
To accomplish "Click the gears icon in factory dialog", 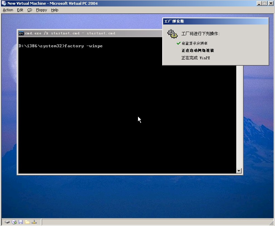I will click(172, 34).
